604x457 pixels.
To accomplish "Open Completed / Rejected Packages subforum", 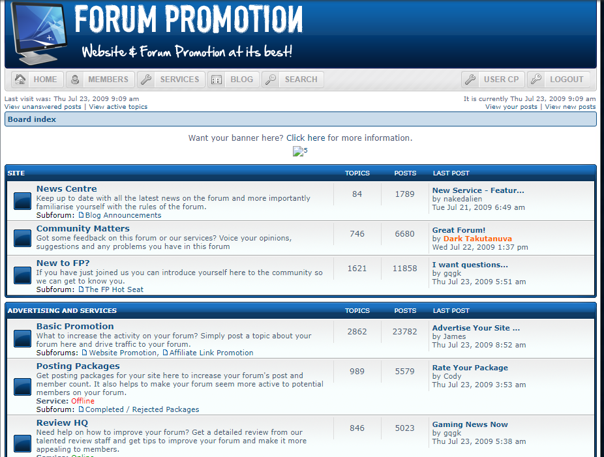I will pyautogui.click(x=142, y=409).
